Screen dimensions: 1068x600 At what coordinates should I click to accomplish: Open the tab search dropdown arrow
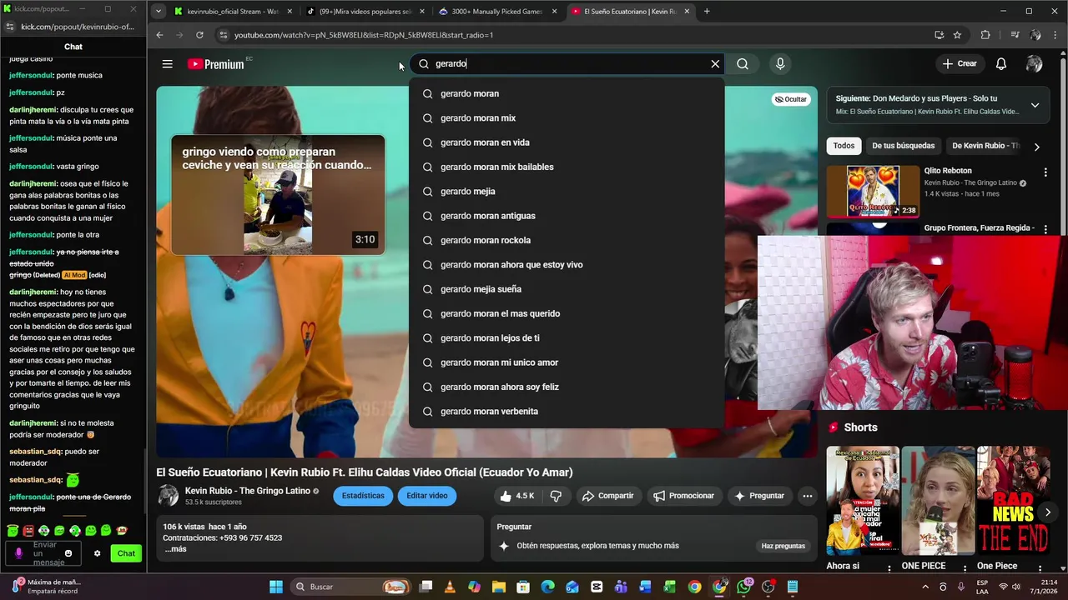point(159,12)
